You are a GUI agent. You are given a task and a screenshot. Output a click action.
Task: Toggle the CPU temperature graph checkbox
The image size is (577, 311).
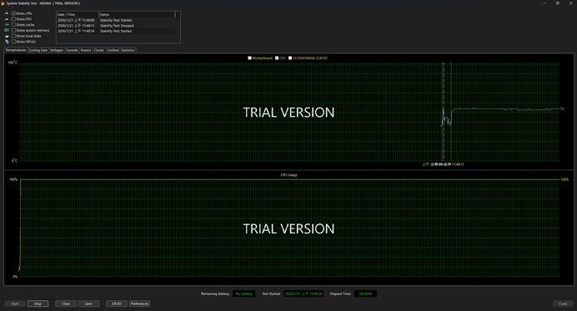pos(277,58)
